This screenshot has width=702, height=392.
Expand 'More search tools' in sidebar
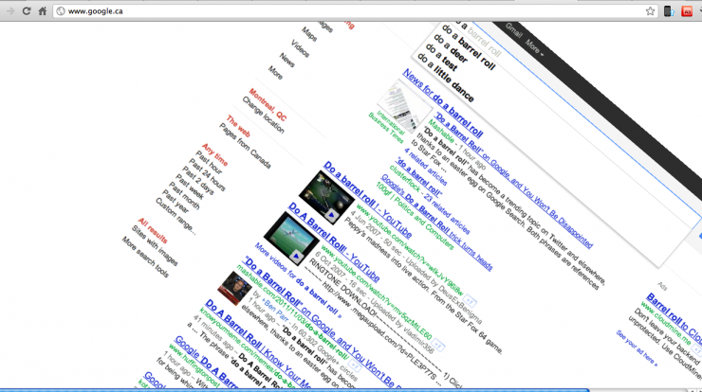point(146,257)
